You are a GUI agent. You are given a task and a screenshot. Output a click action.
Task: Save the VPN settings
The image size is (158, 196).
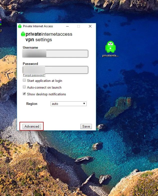click(x=86, y=126)
